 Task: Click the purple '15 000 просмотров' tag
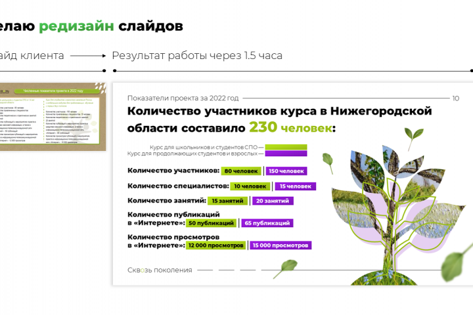pyautogui.click(x=281, y=245)
